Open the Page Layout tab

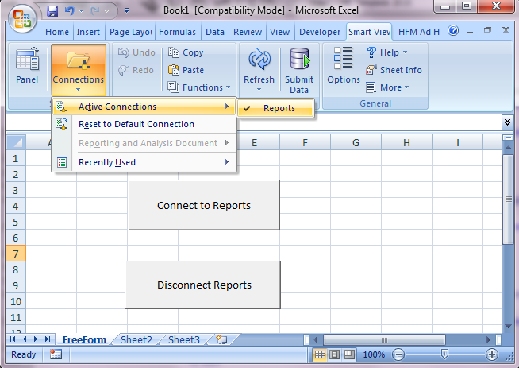[130, 32]
